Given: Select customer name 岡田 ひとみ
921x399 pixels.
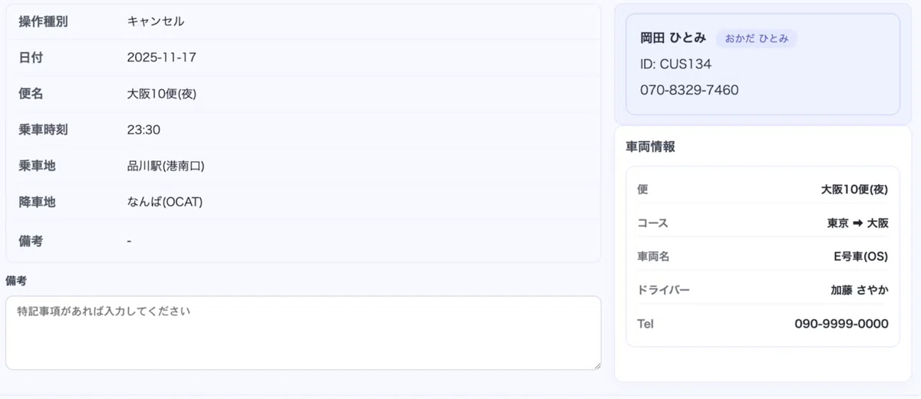Looking at the screenshot, I should 673,38.
